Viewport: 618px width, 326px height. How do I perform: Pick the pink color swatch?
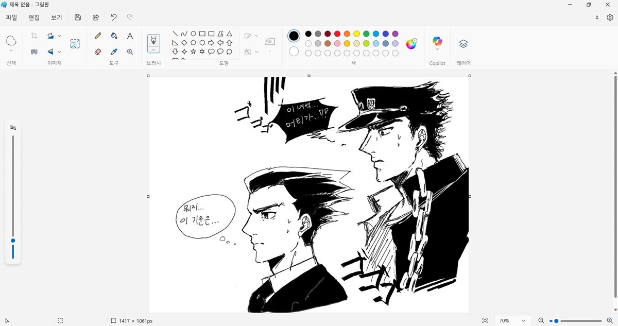pos(337,43)
